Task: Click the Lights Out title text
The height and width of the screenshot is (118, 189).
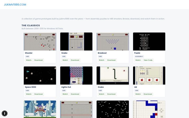Action: 66,87
